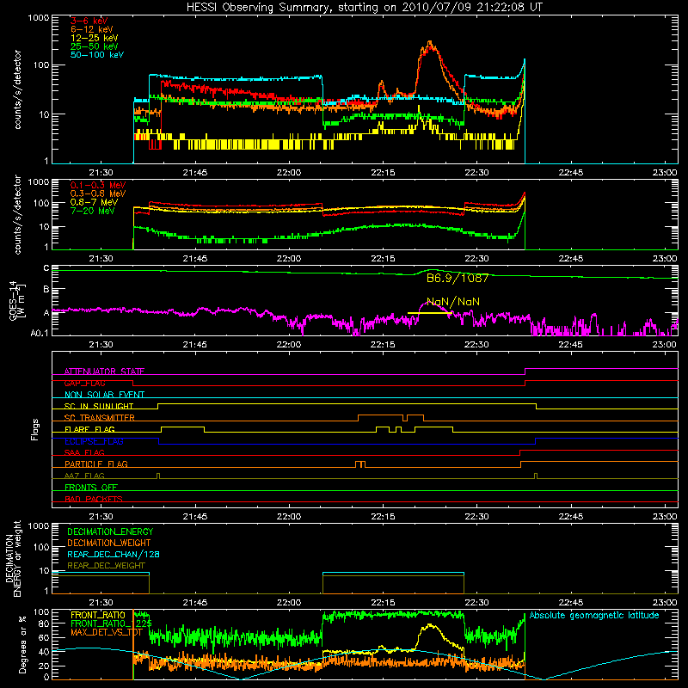The height and width of the screenshot is (688, 688).
Task: Click the yellow flare interval bar in GOES panel
Action: 429,313
